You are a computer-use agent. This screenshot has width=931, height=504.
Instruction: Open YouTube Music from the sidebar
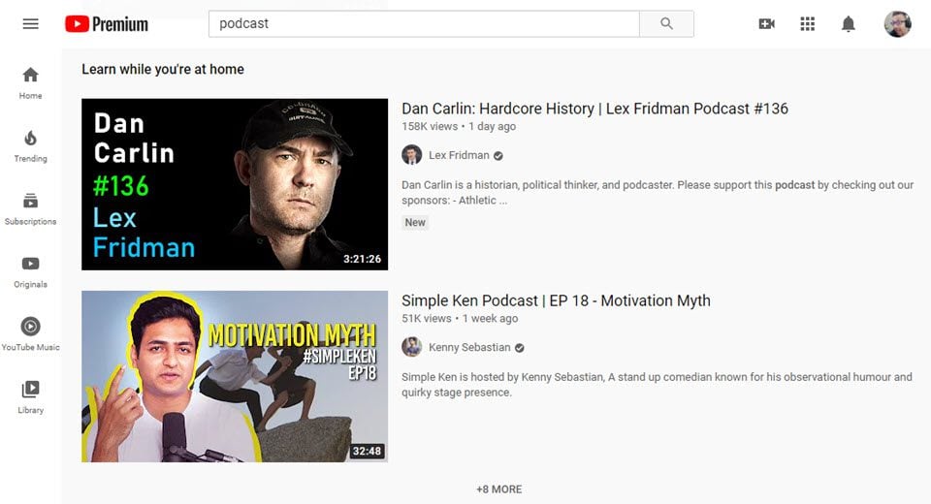[30, 334]
